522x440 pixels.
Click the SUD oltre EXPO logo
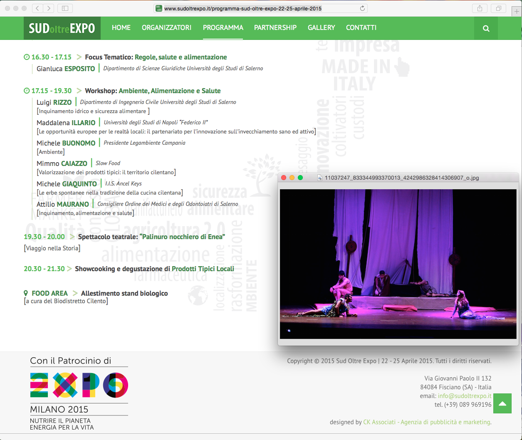click(x=62, y=28)
